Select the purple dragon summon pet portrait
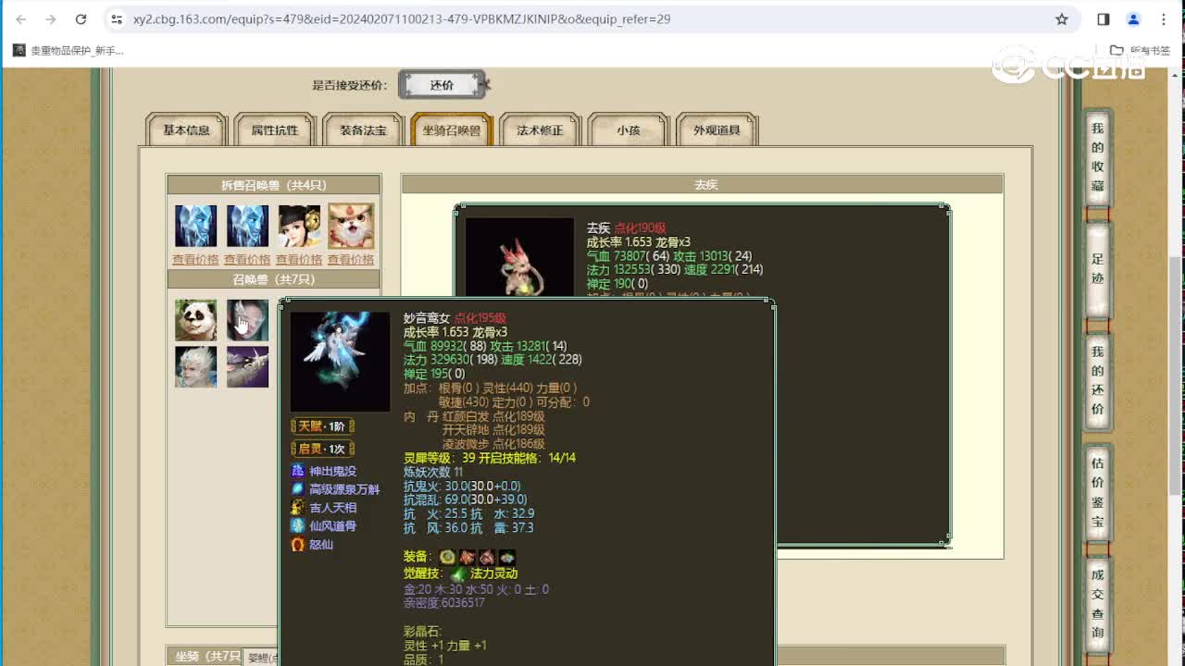 coord(247,366)
